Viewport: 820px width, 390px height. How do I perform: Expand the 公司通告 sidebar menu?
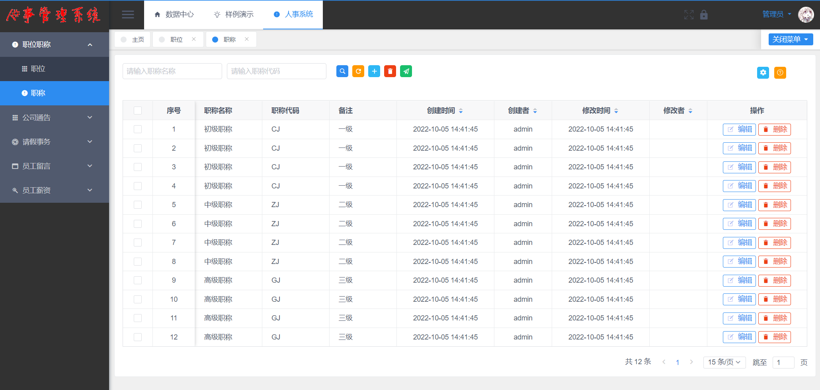pyautogui.click(x=54, y=118)
